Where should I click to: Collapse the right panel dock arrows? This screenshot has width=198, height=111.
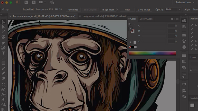pyautogui.click(x=186, y=14)
